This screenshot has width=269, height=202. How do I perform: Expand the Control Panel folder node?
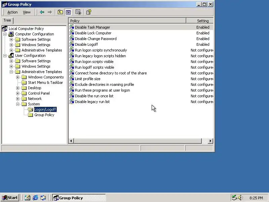click(18, 93)
